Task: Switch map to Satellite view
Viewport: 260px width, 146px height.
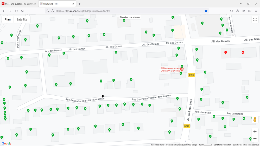Action: point(22,19)
